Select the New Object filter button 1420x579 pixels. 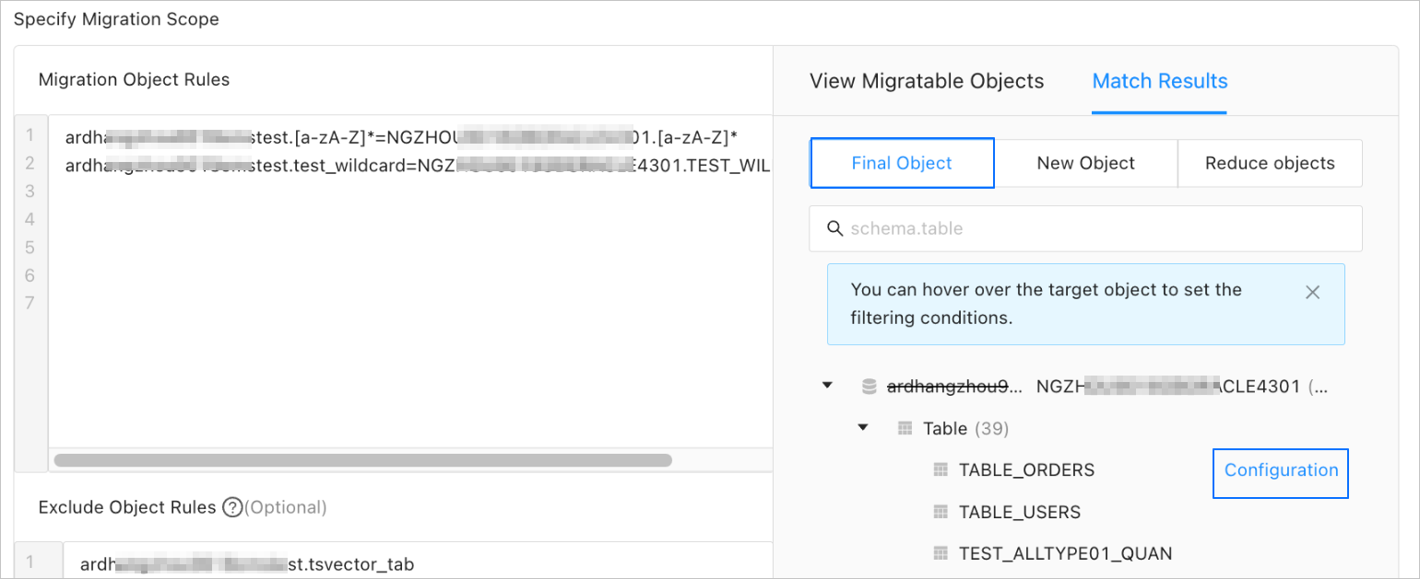tap(1085, 163)
